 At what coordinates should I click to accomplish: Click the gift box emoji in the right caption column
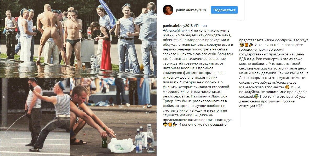point(247,45)
